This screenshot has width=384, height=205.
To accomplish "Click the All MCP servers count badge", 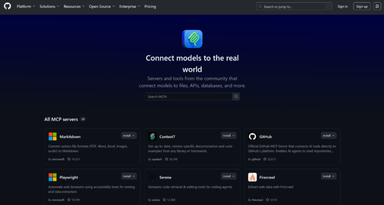I will coord(83,119).
